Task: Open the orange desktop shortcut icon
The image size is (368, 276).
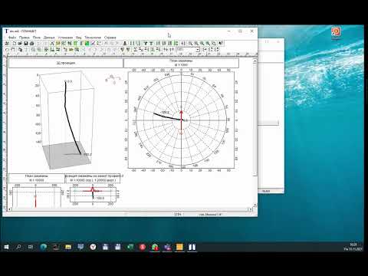Action: pyautogui.click(x=336, y=32)
